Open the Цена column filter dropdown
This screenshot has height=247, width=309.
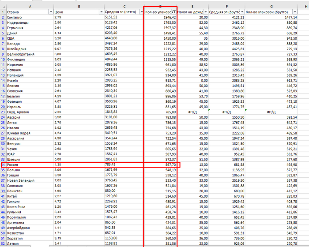[101, 12]
